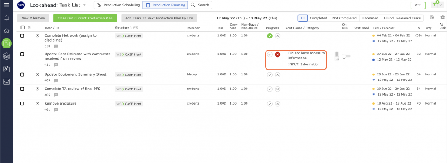This screenshot has width=447, height=163.
Task: Click Add Tasks To Next Production Plan By IDs
Action: [x=159, y=18]
